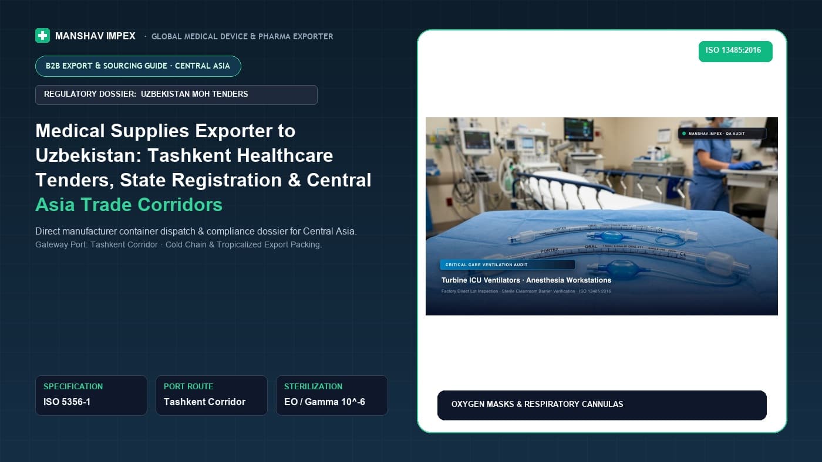Click the "Direct manufacturer container dispatch" subtitle line

pyautogui.click(x=196, y=232)
